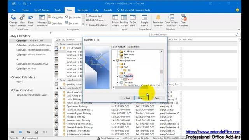The height and width of the screenshot is (140, 249).
Task: Switch to the Home tab
Action: [x=26, y=10]
